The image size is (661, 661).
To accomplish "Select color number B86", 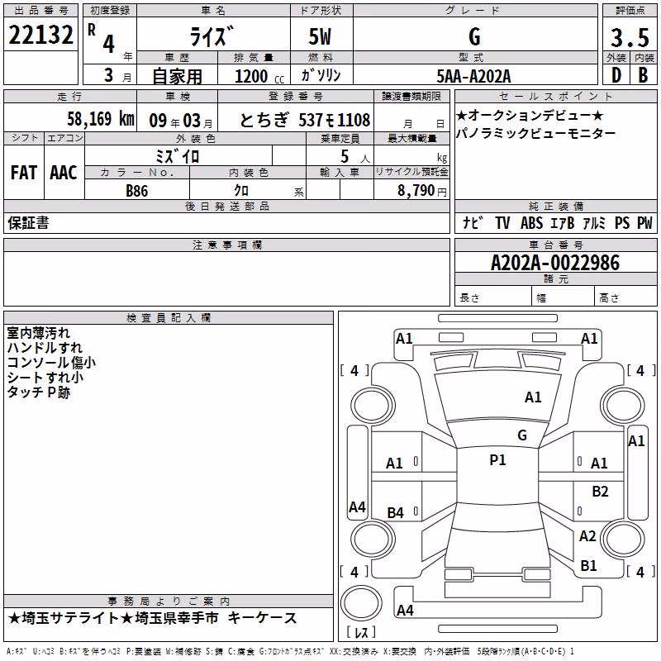I will tap(136, 191).
